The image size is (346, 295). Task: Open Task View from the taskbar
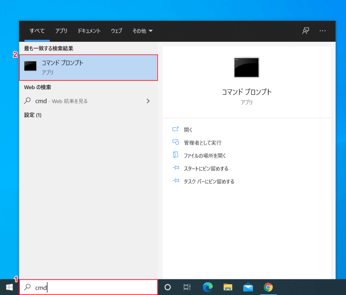pos(187,287)
